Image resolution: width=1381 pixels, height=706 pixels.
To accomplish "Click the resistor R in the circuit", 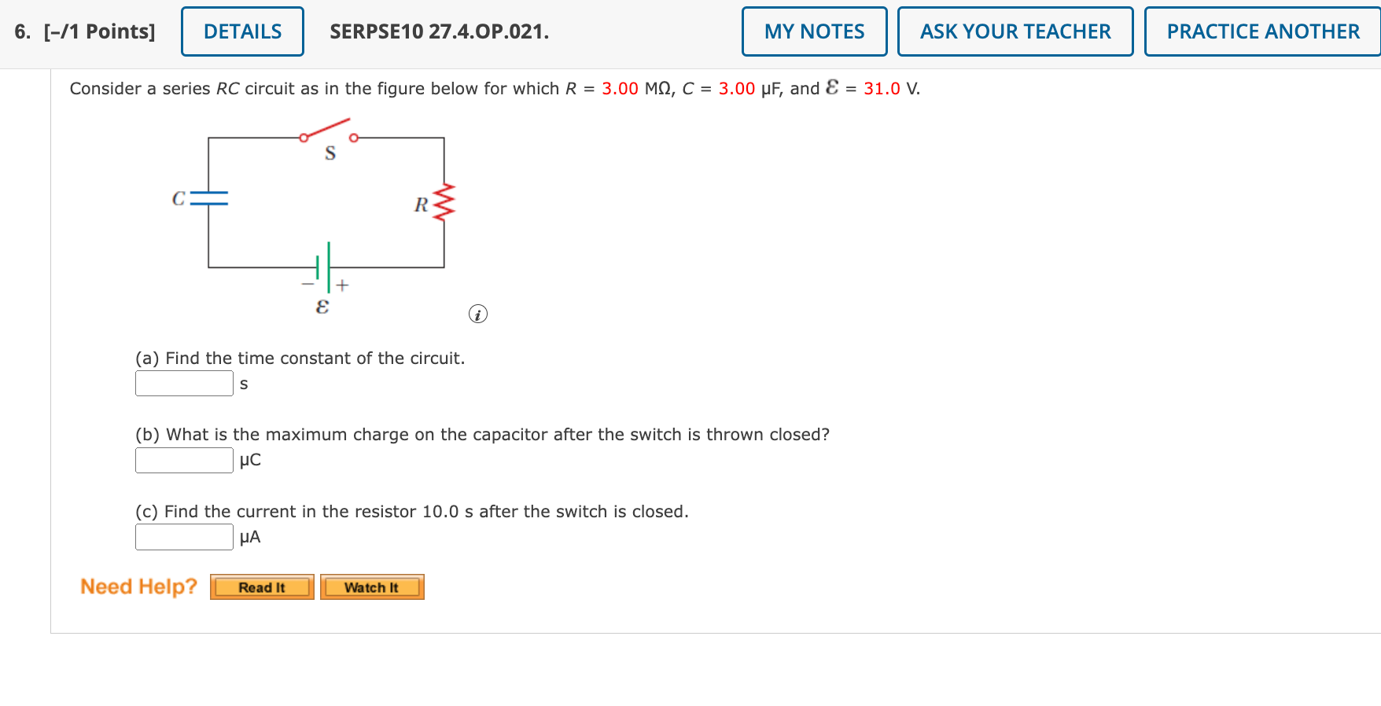I will [x=443, y=201].
